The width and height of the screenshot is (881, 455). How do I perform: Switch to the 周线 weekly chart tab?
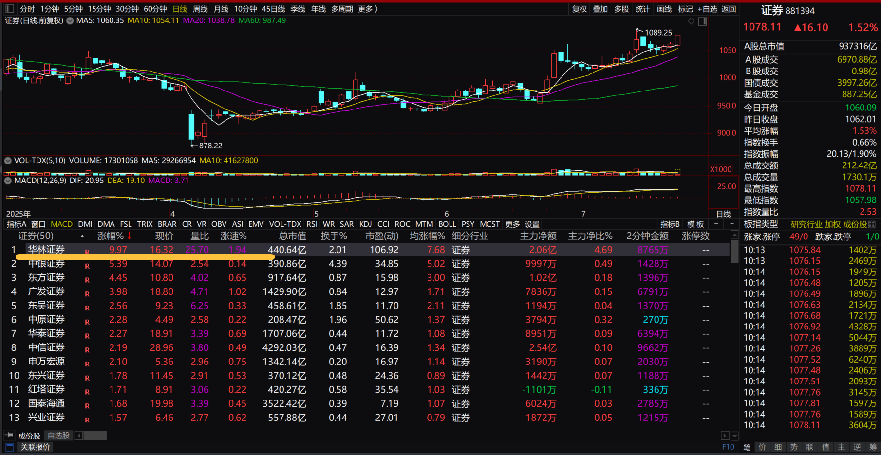click(x=200, y=9)
